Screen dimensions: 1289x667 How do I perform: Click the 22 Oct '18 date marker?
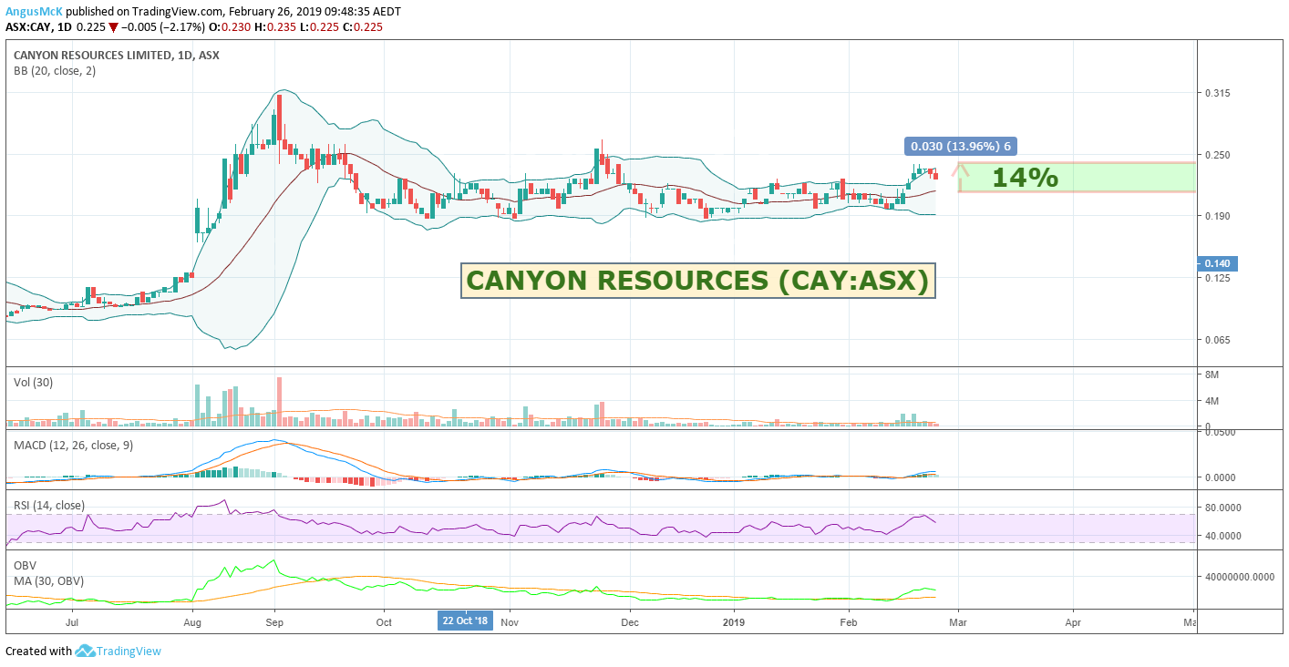coord(465,621)
